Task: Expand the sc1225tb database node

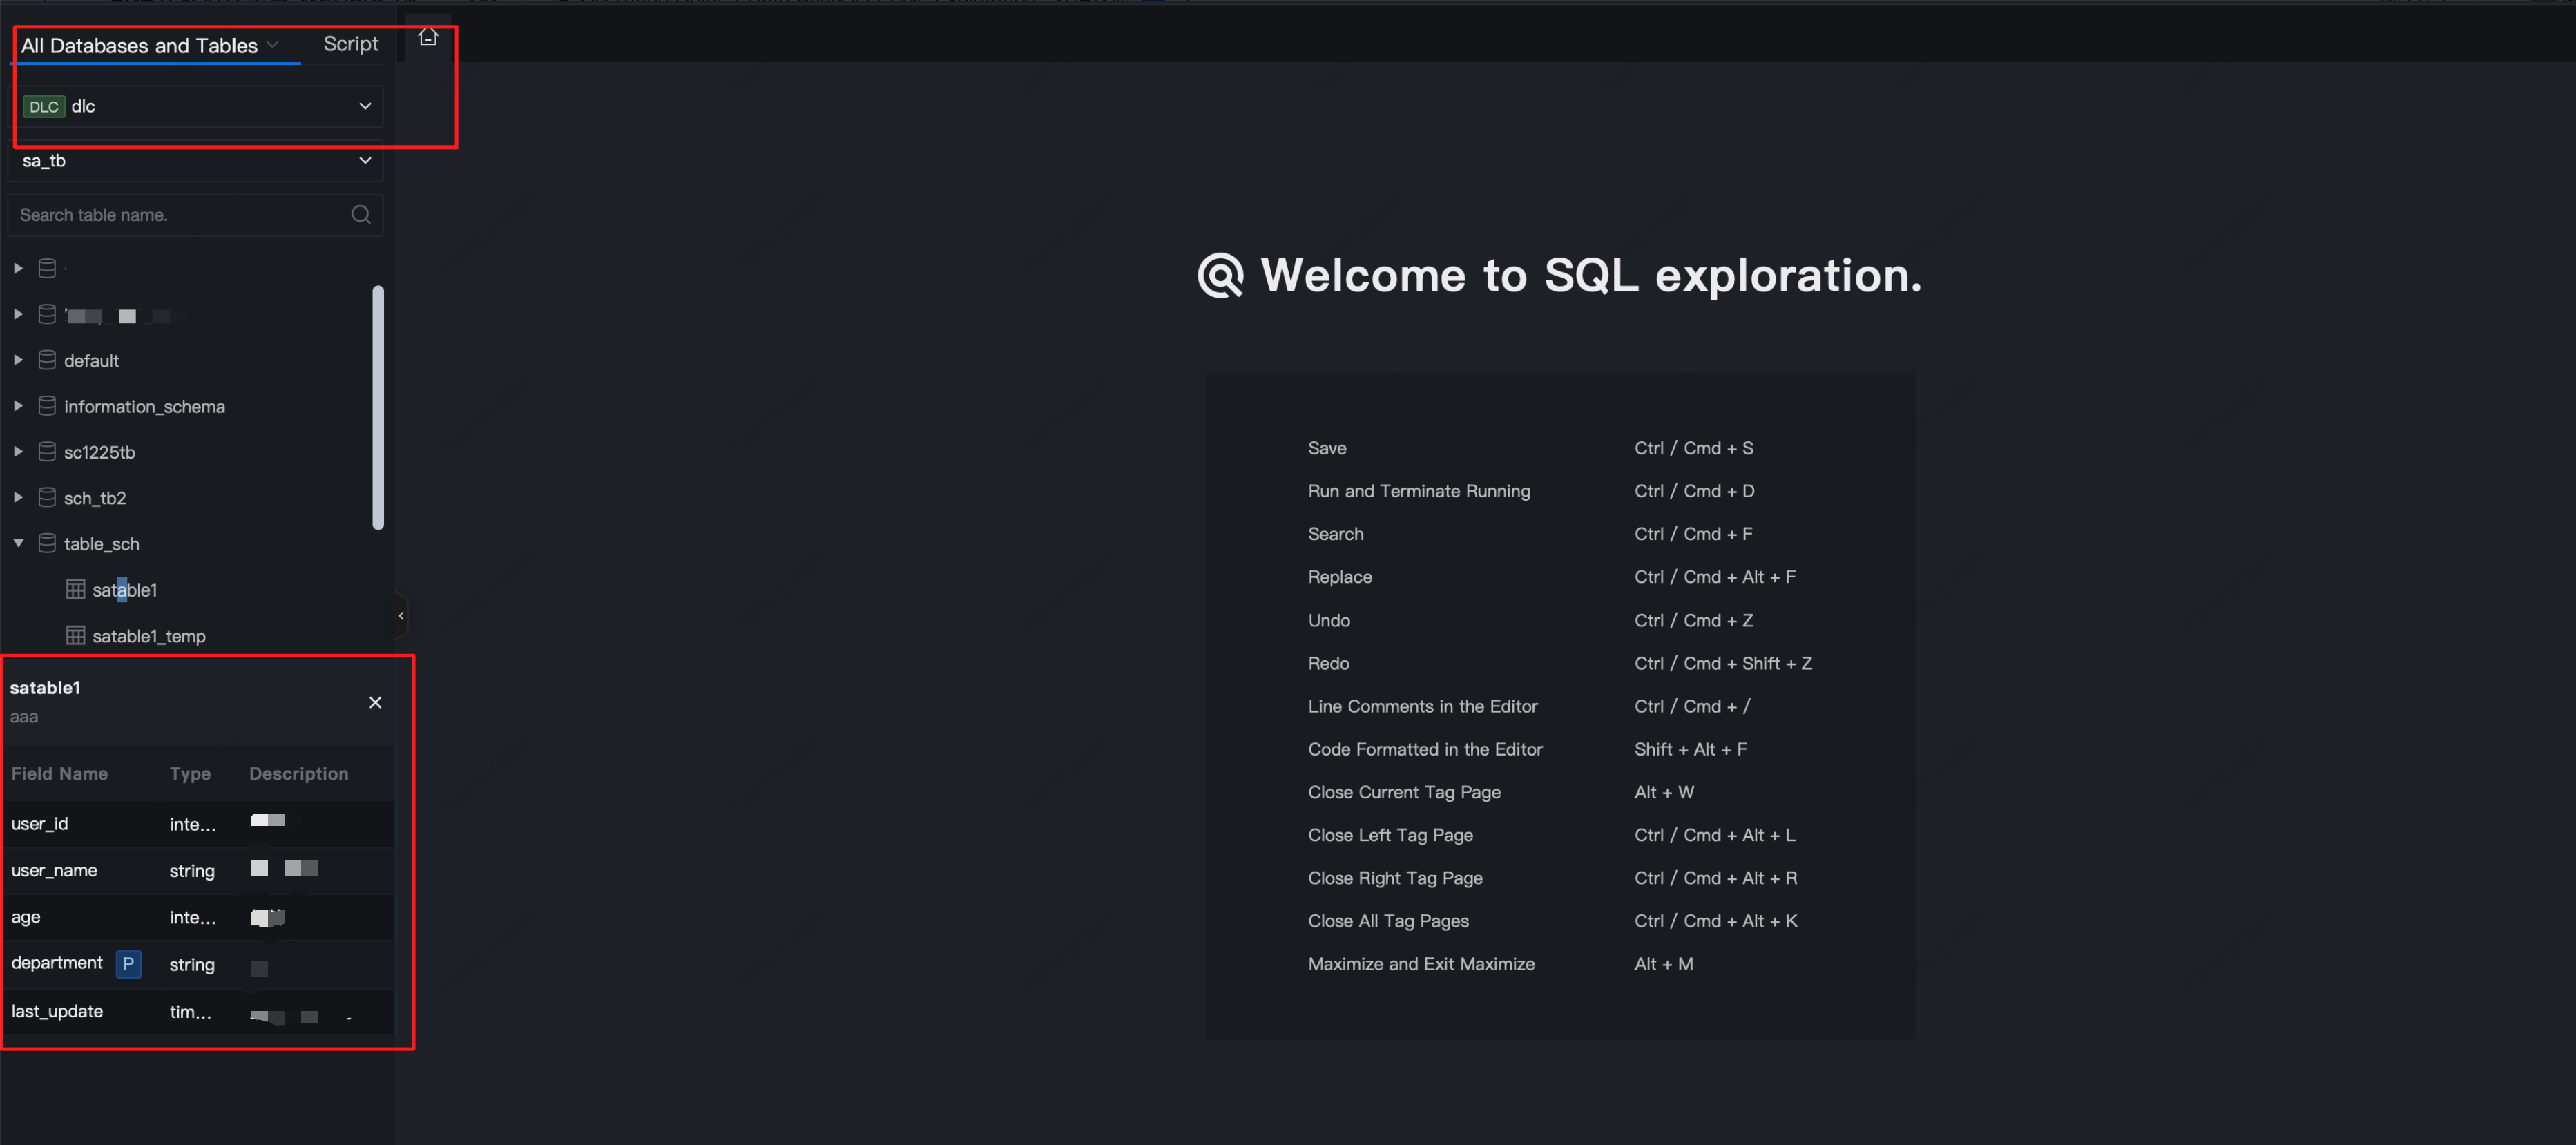Action: click(18, 452)
